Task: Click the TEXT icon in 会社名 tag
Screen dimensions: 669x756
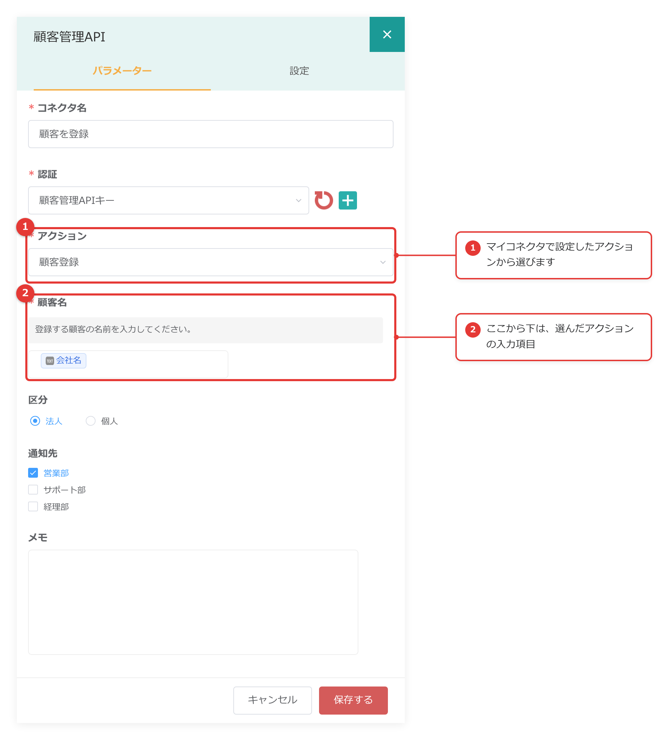Action: click(50, 360)
